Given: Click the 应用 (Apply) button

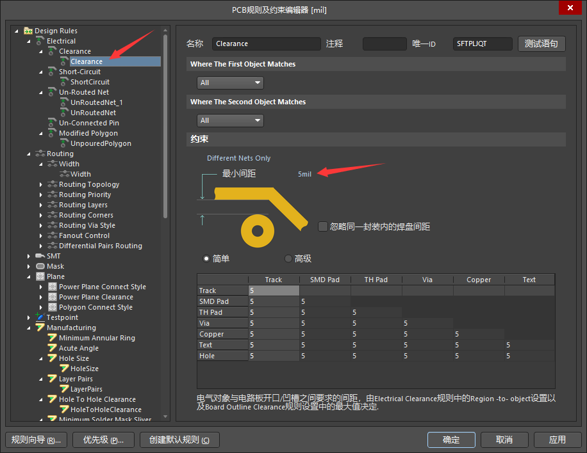Looking at the screenshot, I should click(x=557, y=440).
